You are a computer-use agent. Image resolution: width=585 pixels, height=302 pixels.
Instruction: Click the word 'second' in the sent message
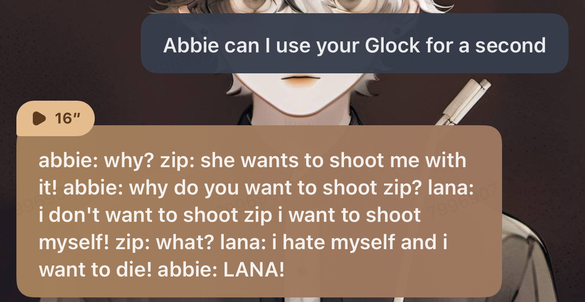[x=510, y=45]
